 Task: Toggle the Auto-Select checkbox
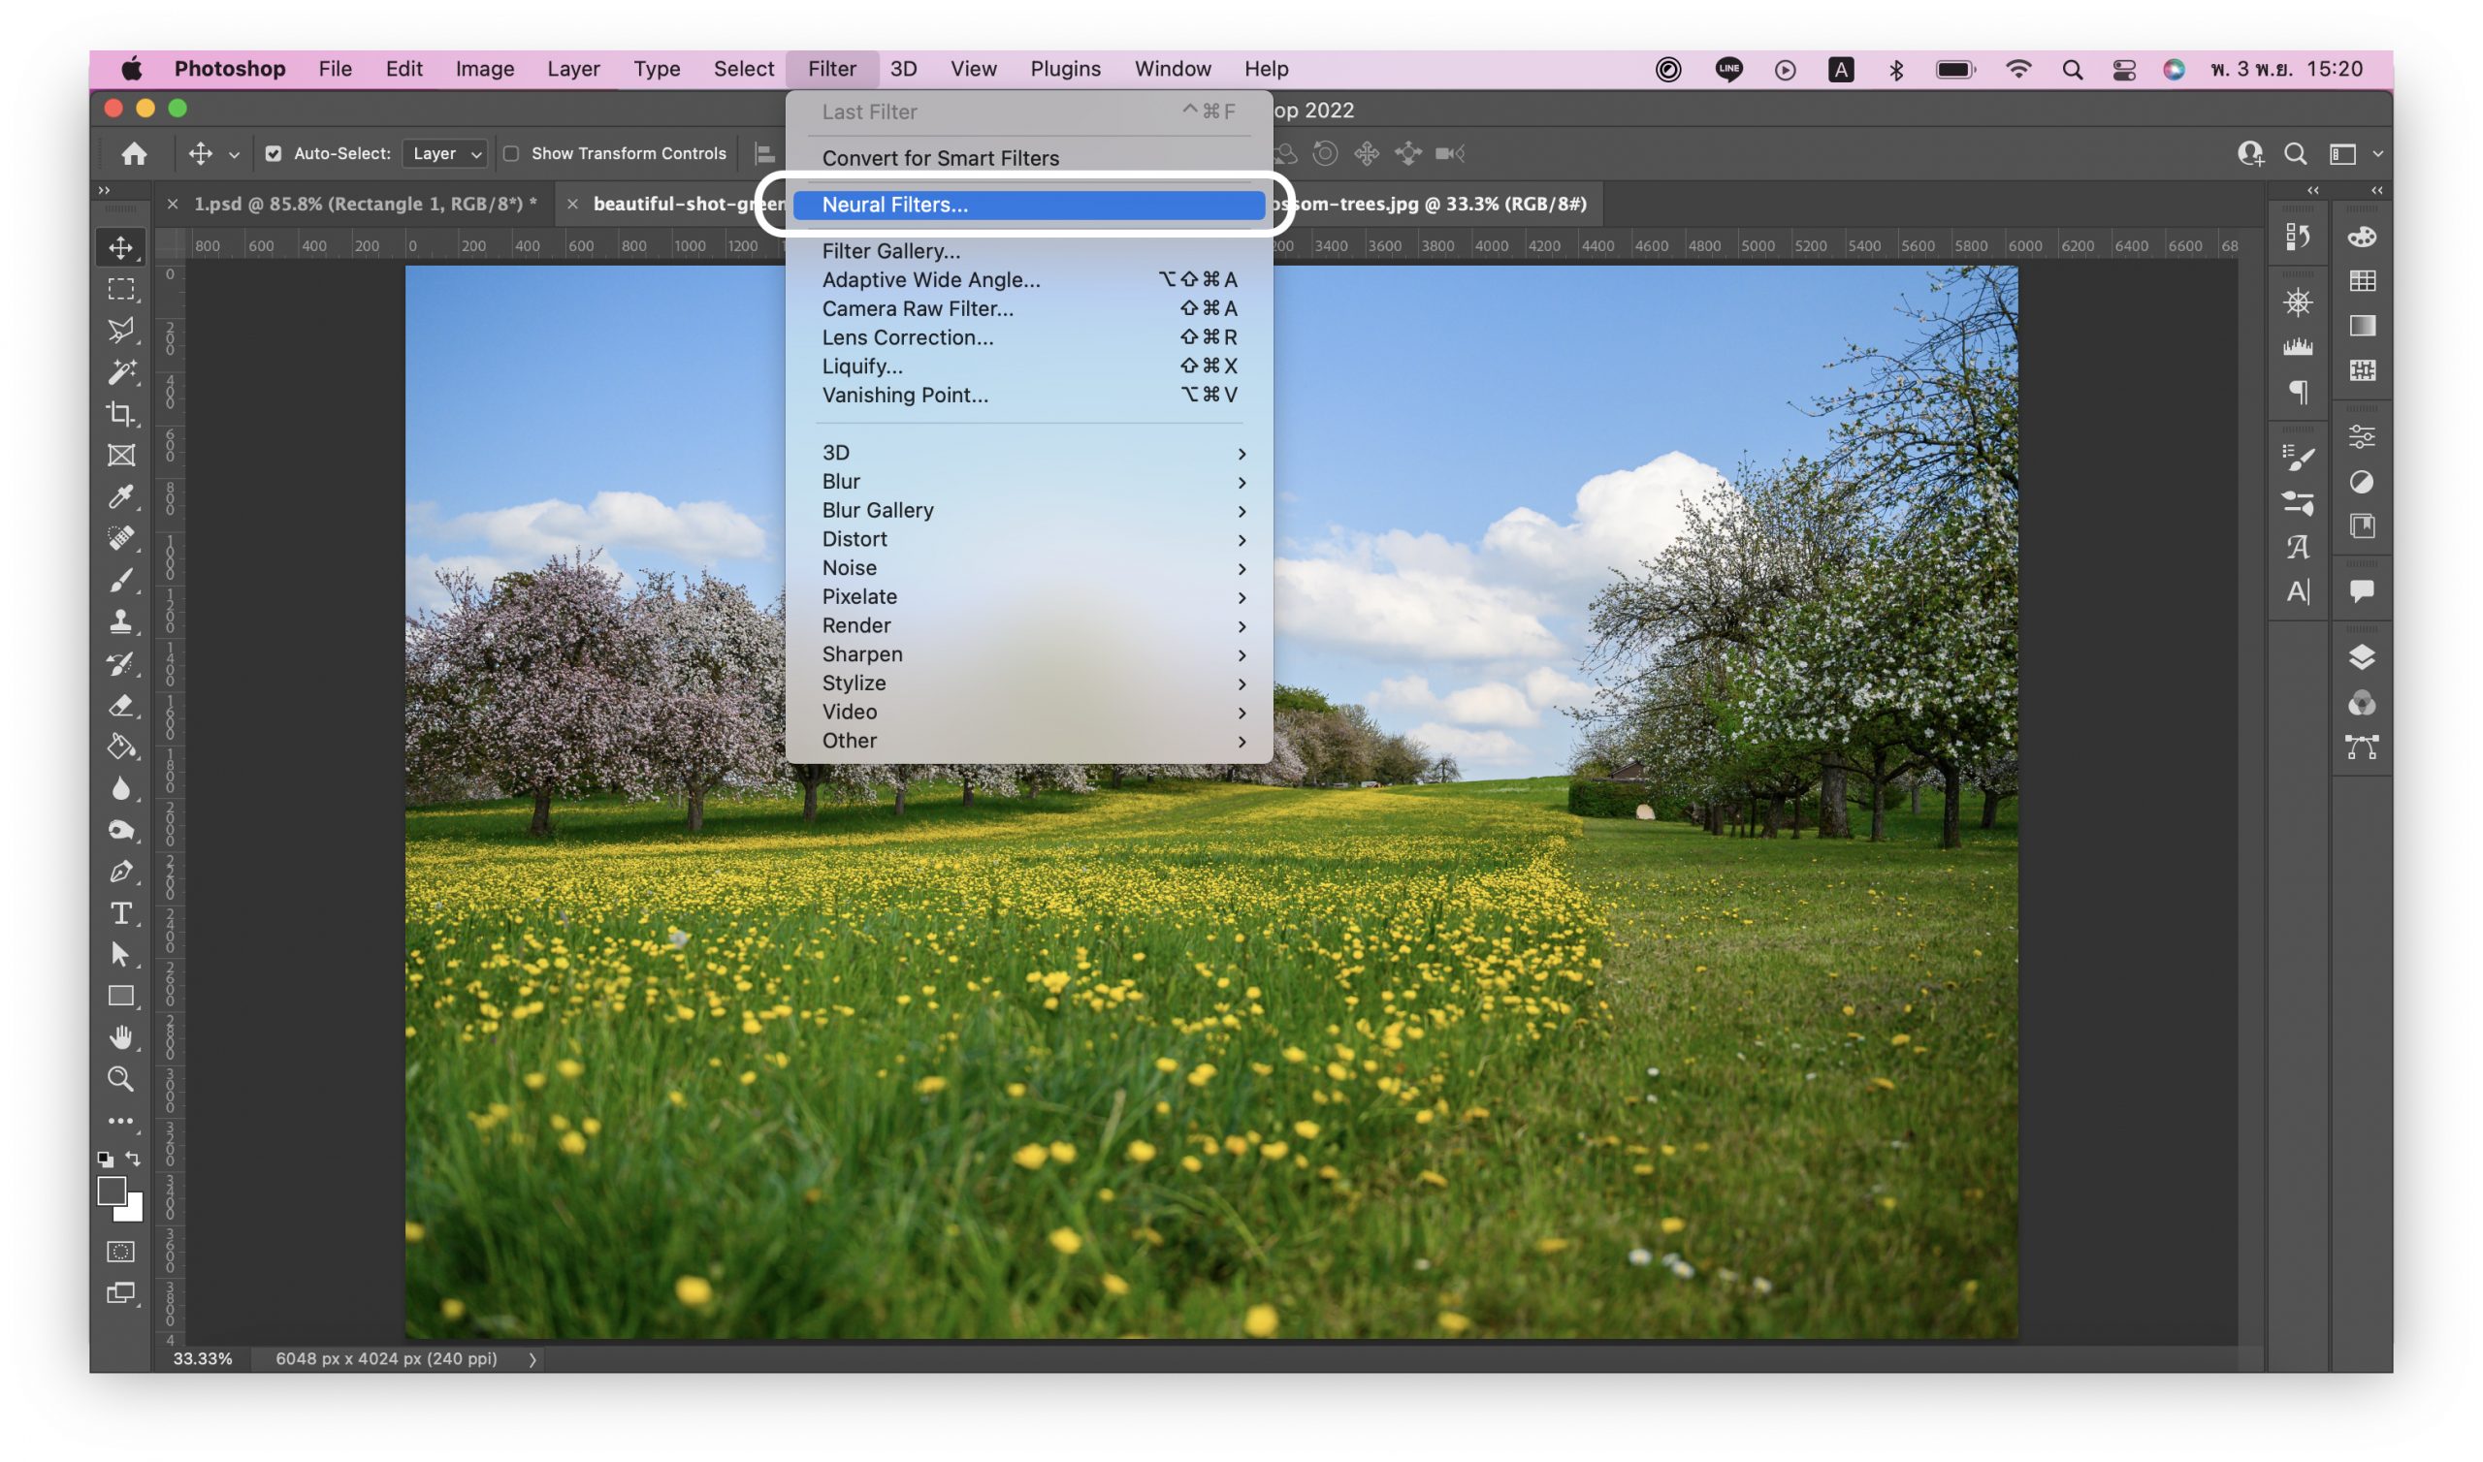(x=273, y=154)
